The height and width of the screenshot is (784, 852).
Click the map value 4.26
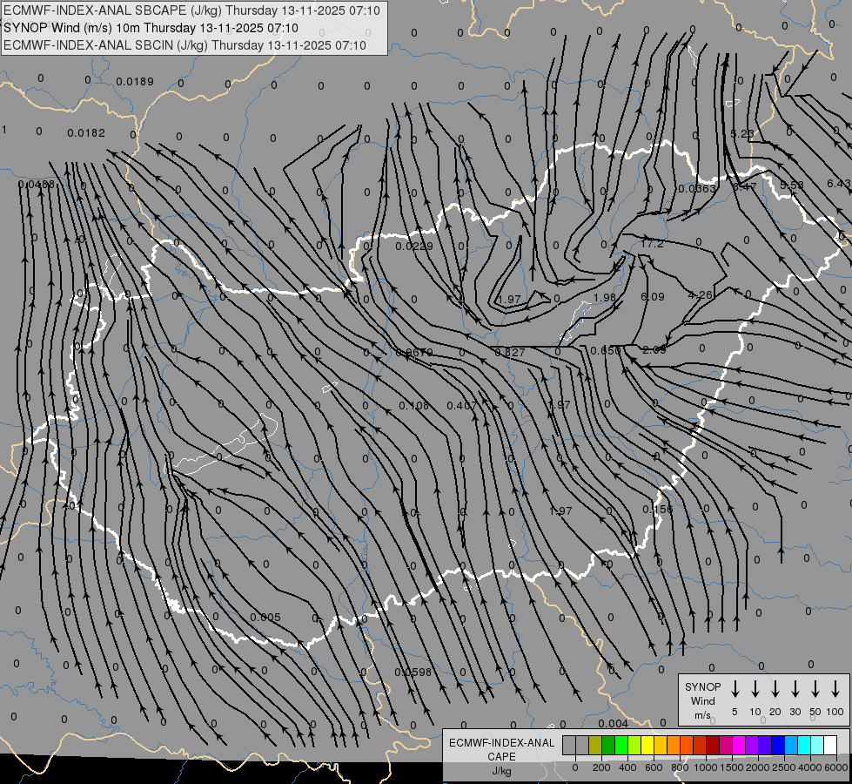click(700, 295)
